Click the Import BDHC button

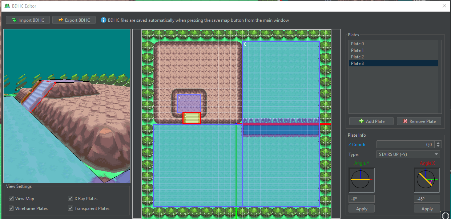[x=28, y=20]
